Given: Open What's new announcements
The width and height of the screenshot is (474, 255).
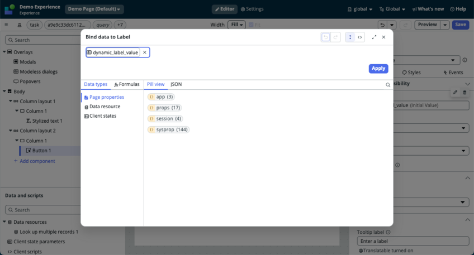Looking at the screenshot, I should click(428, 9).
